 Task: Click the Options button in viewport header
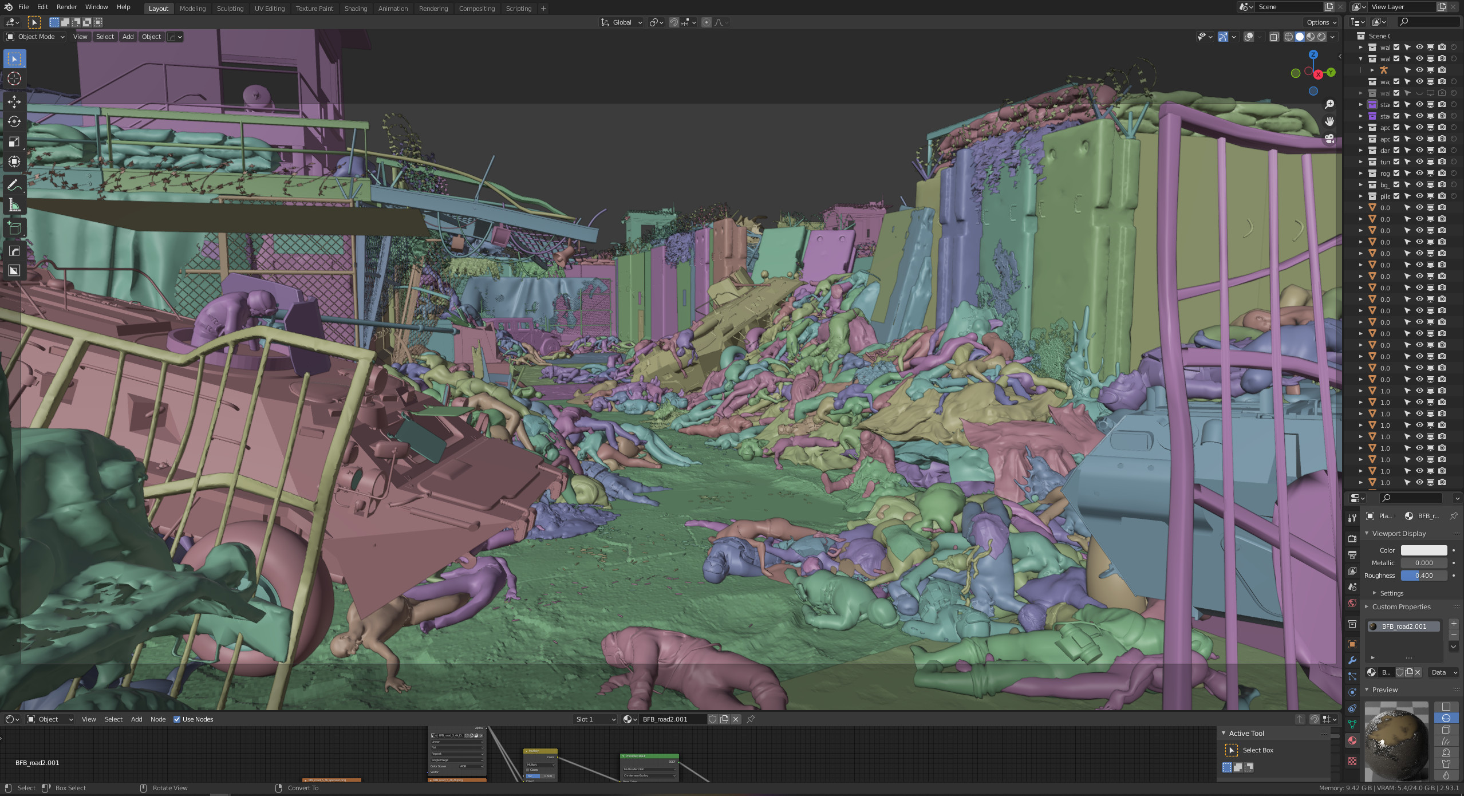1321,22
